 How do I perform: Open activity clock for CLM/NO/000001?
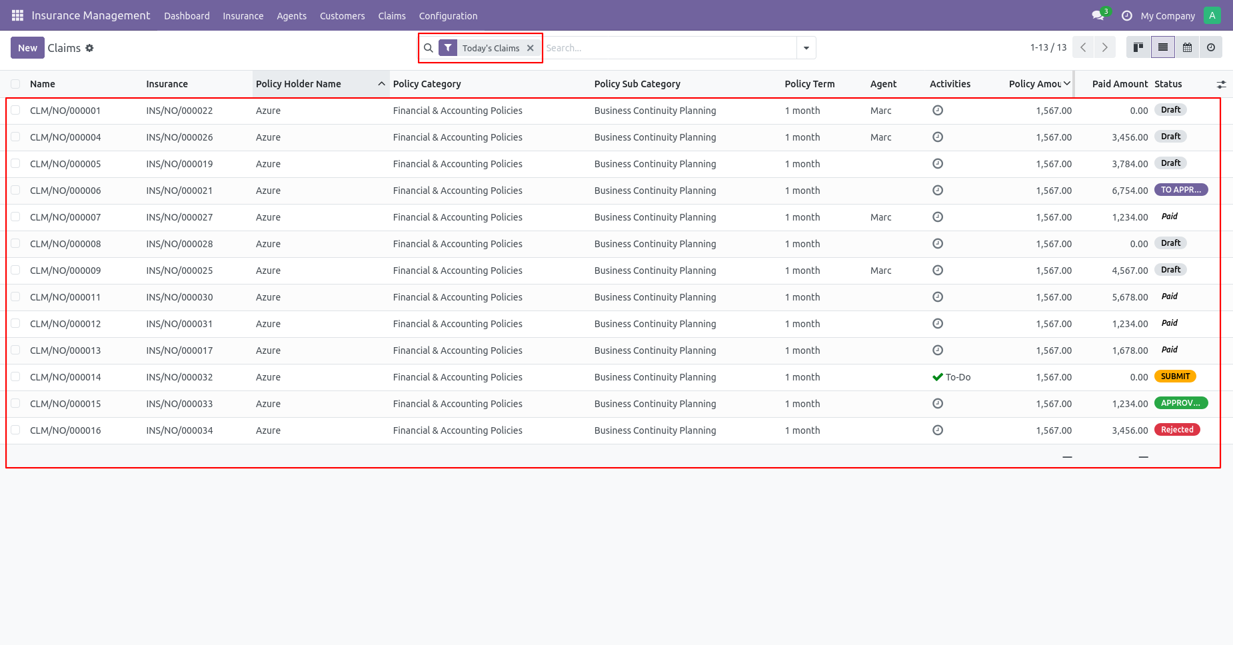pyautogui.click(x=938, y=111)
